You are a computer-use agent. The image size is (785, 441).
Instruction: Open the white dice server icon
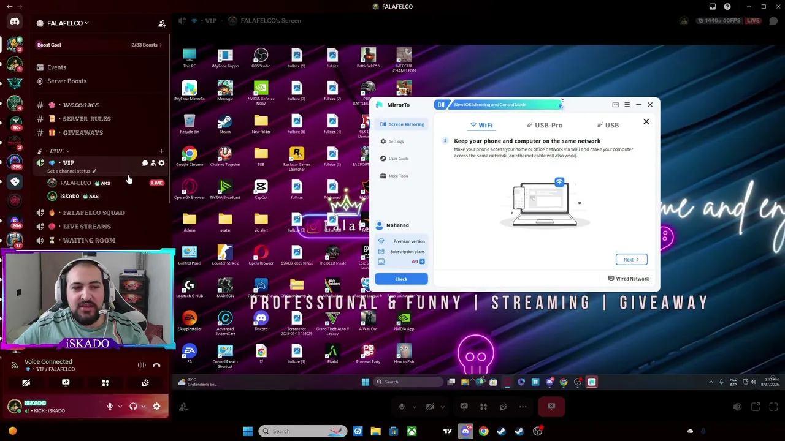[x=15, y=181]
